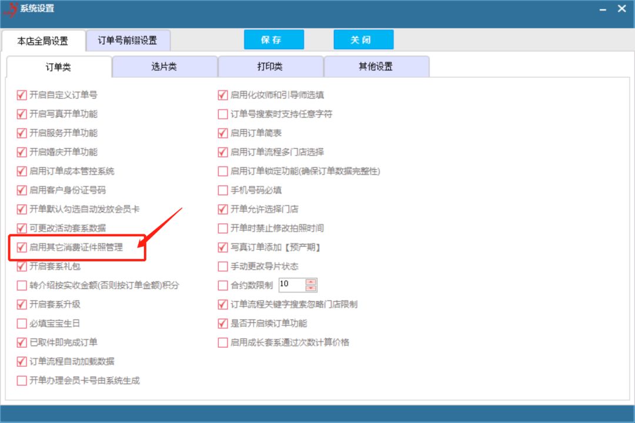Click the down arrow of the 合约数限制 spinner
This screenshot has height=423, width=635.
(x=310, y=288)
